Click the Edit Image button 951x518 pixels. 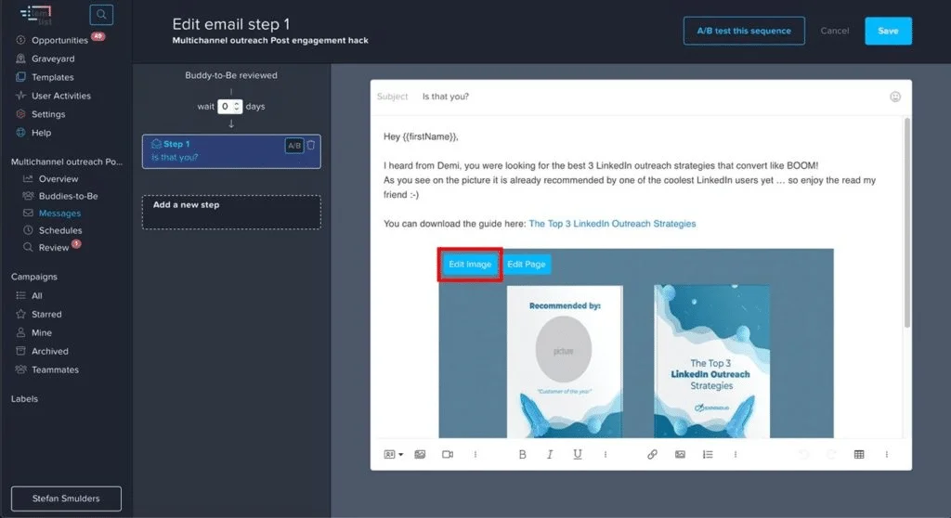470,264
